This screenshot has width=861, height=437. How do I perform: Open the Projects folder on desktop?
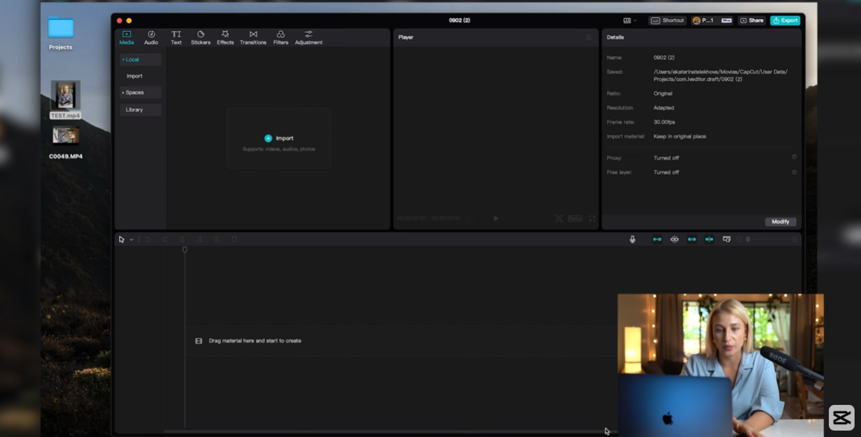[60, 33]
